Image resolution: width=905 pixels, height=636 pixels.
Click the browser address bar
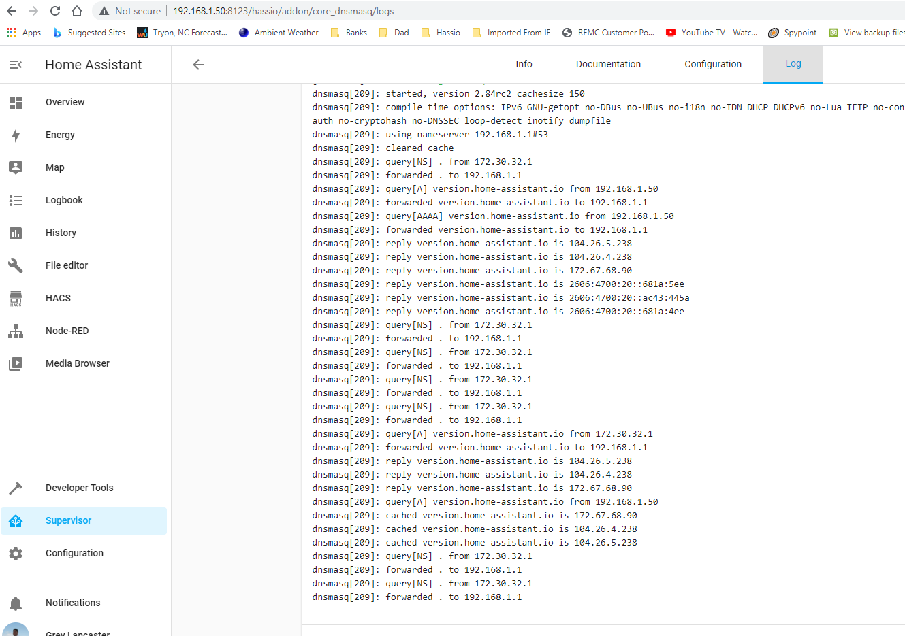(x=409, y=11)
